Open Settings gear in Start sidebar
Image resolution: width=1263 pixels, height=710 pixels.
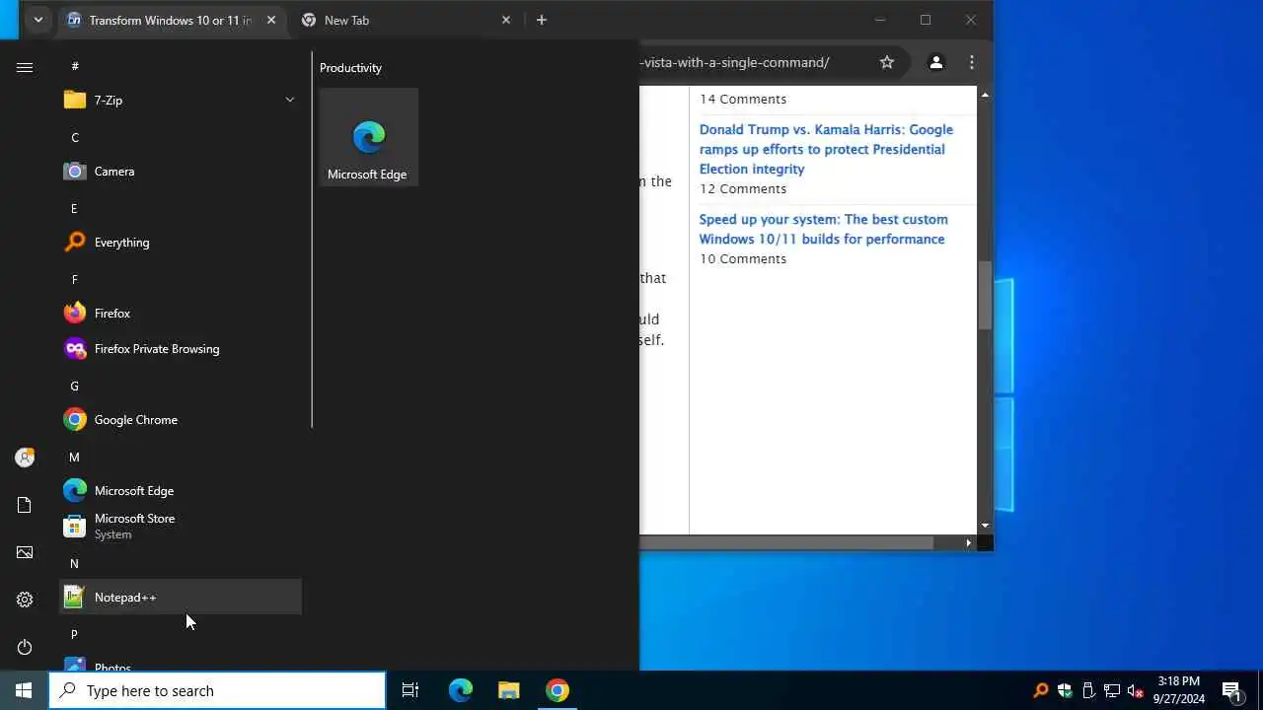(25, 600)
